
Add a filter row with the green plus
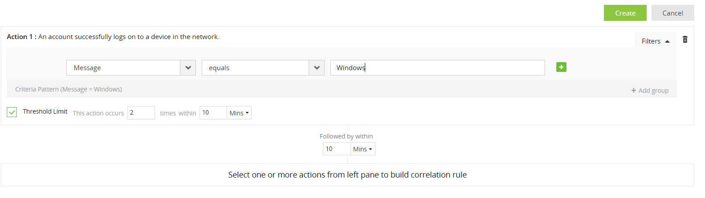click(x=561, y=67)
